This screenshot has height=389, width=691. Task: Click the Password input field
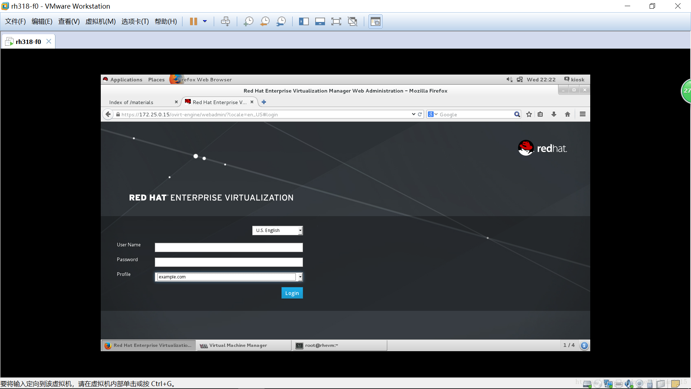[x=229, y=262]
